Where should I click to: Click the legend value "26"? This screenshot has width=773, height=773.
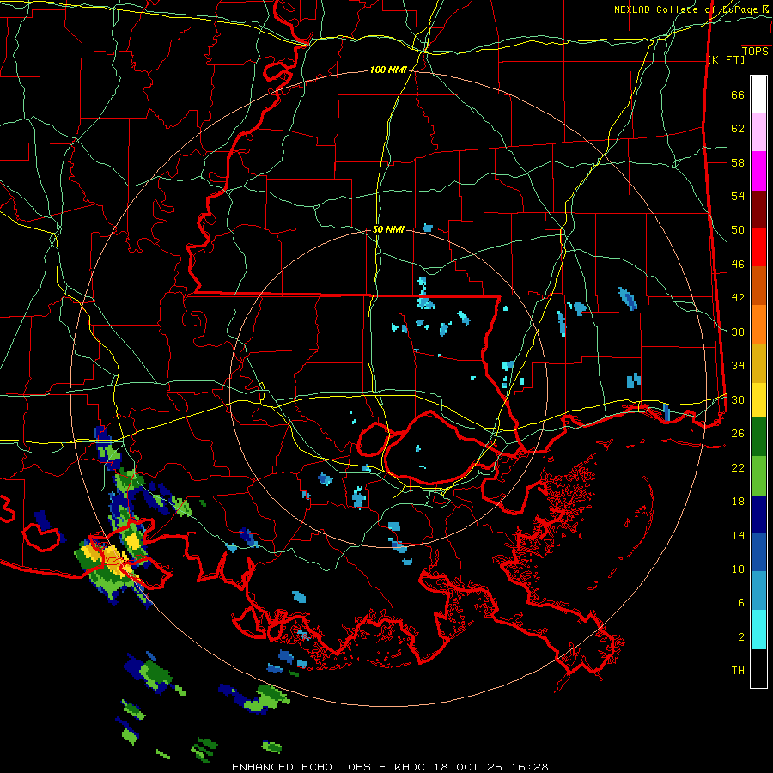pos(738,434)
